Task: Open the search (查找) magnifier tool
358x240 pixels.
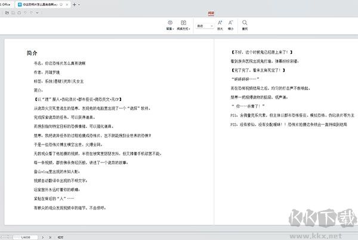Action: [245, 25]
